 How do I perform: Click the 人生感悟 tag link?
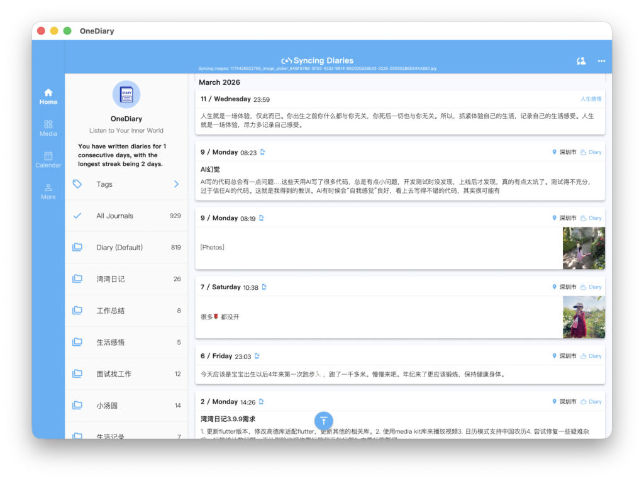(591, 99)
